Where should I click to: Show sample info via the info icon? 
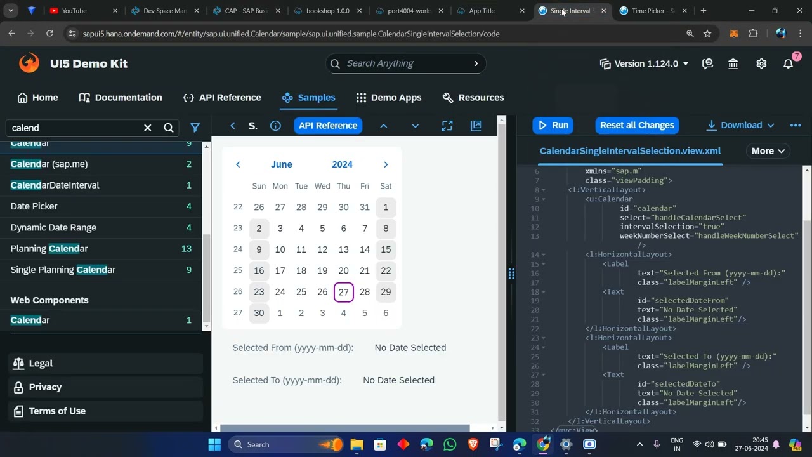click(x=275, y=126)
